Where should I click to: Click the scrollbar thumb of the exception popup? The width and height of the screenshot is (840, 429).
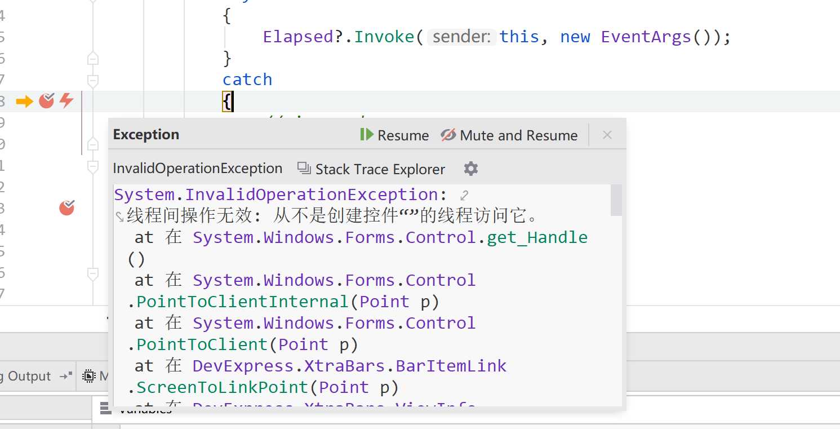616,200
